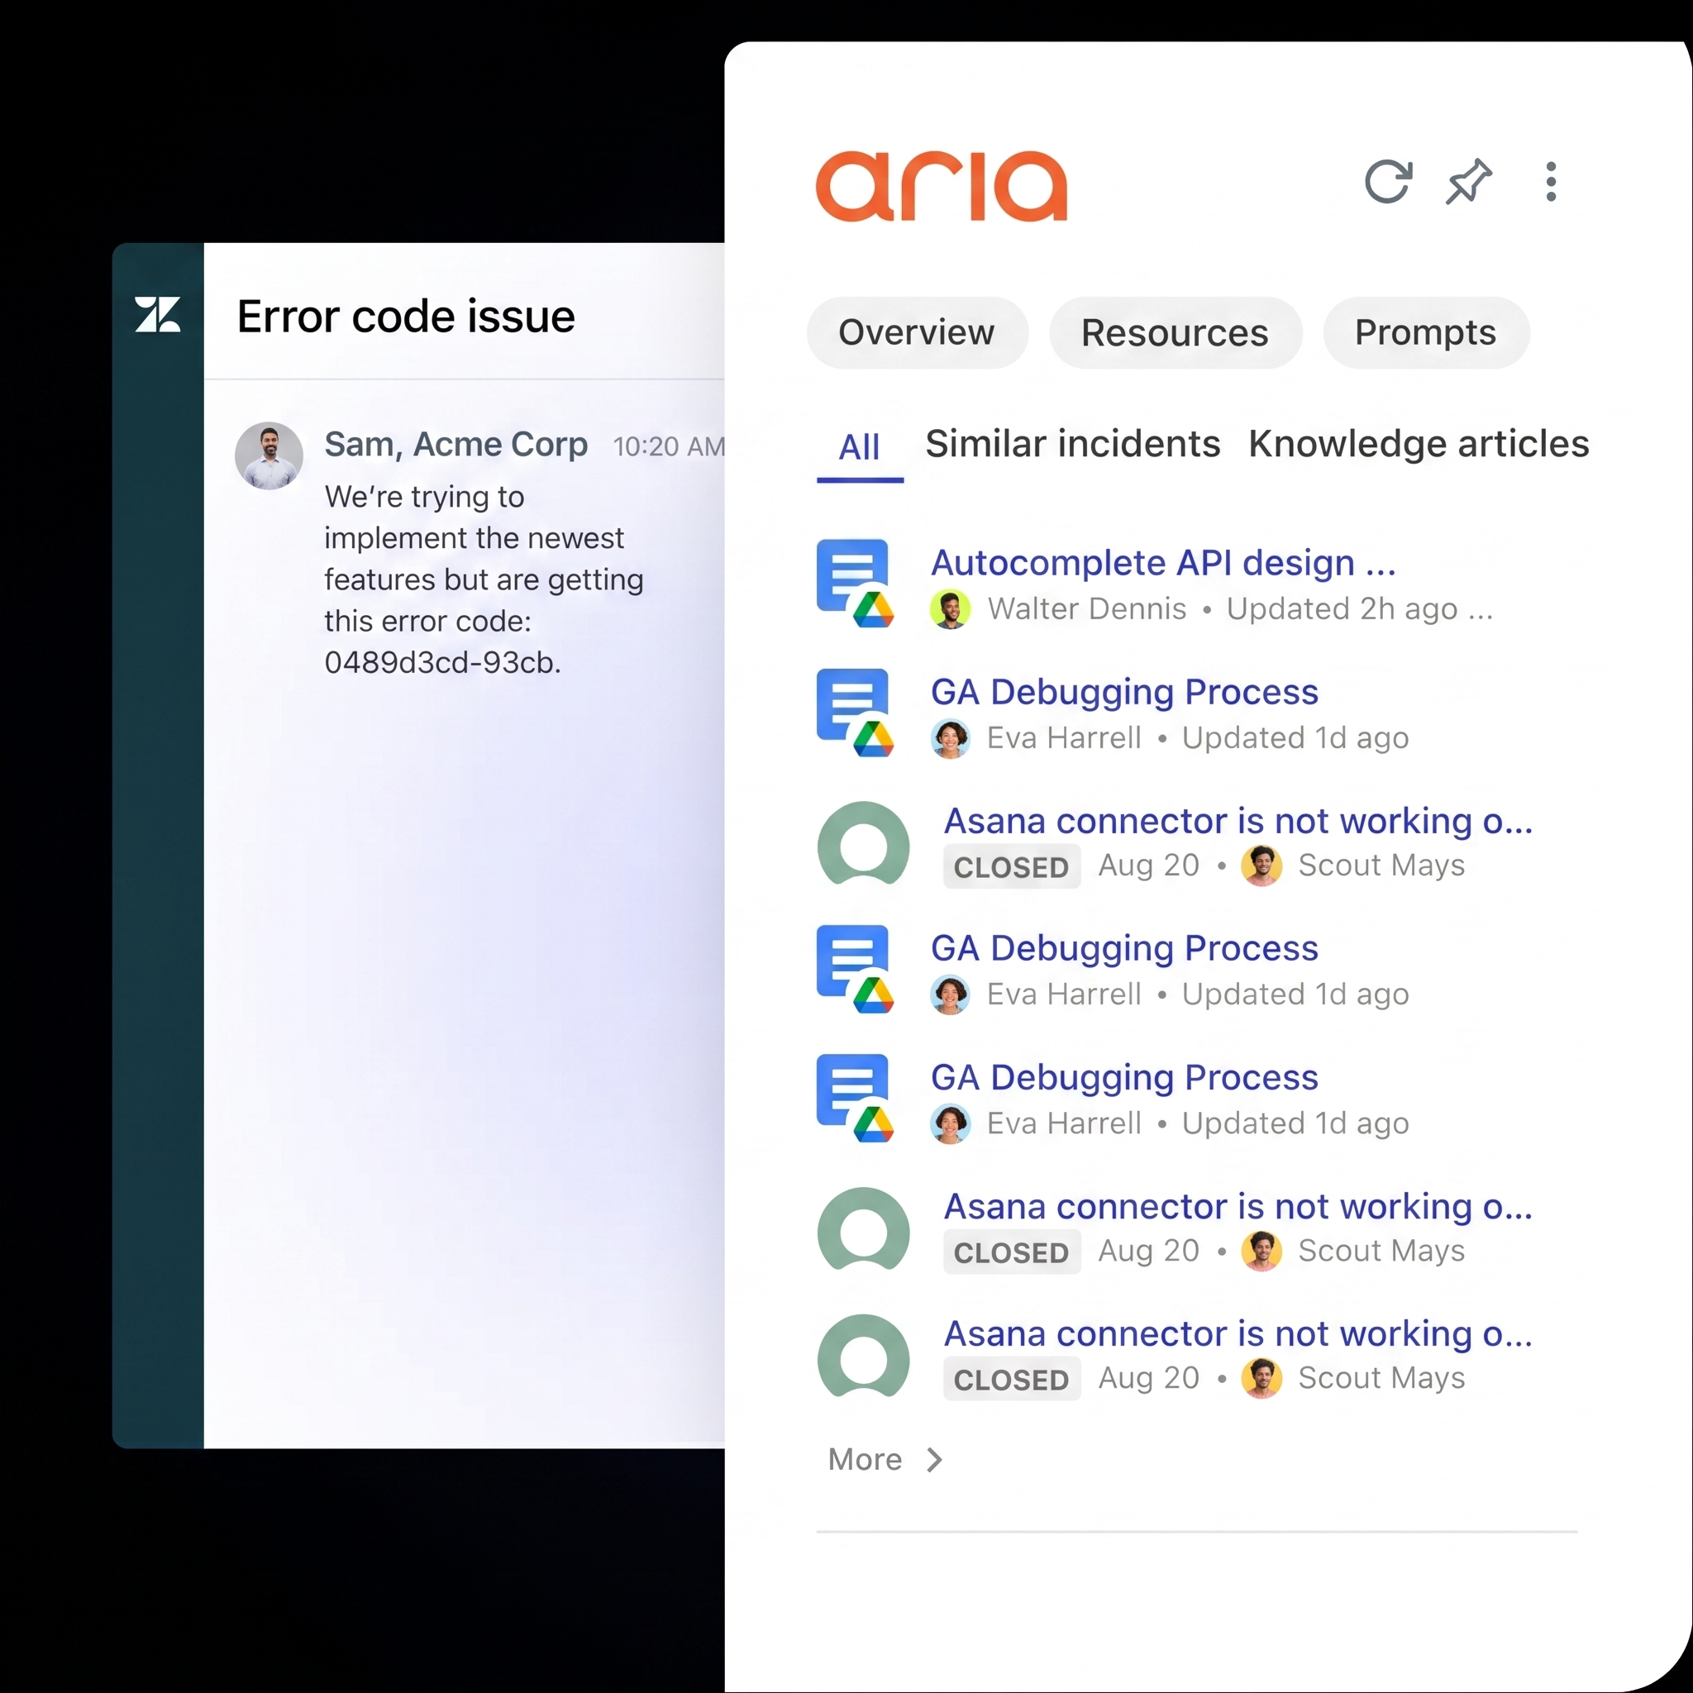Click Walter Dennis's avatar
The height and width of the screenshot is (1693, 1693).
[950, 609]
